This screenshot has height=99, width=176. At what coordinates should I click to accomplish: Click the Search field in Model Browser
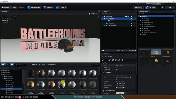(157, 14)
